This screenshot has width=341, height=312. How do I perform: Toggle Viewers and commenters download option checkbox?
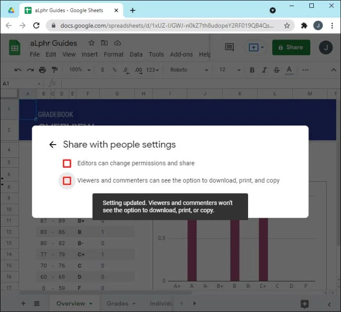click(67, 181)
